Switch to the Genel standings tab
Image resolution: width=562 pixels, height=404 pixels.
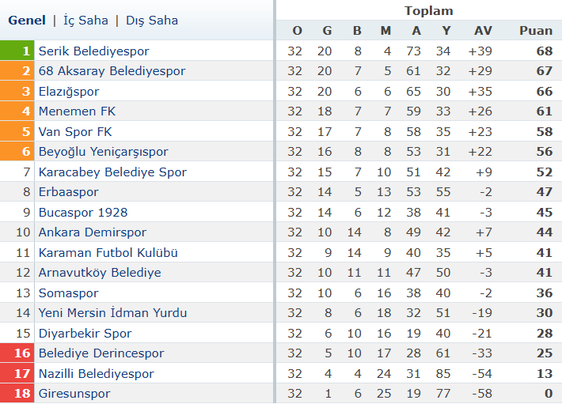27,21
